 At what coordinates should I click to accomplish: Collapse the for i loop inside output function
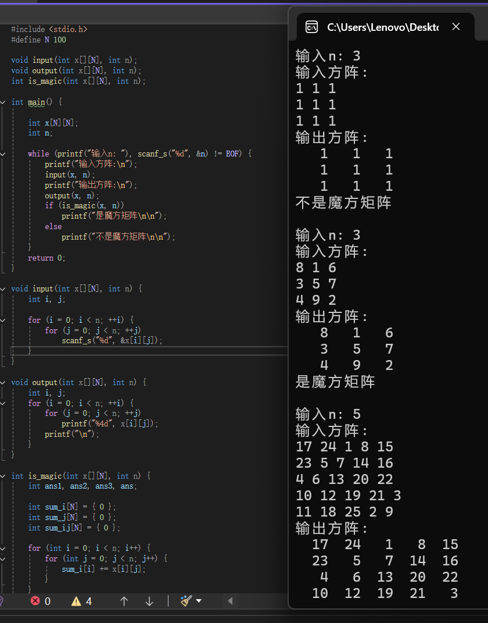pos(3,403)
